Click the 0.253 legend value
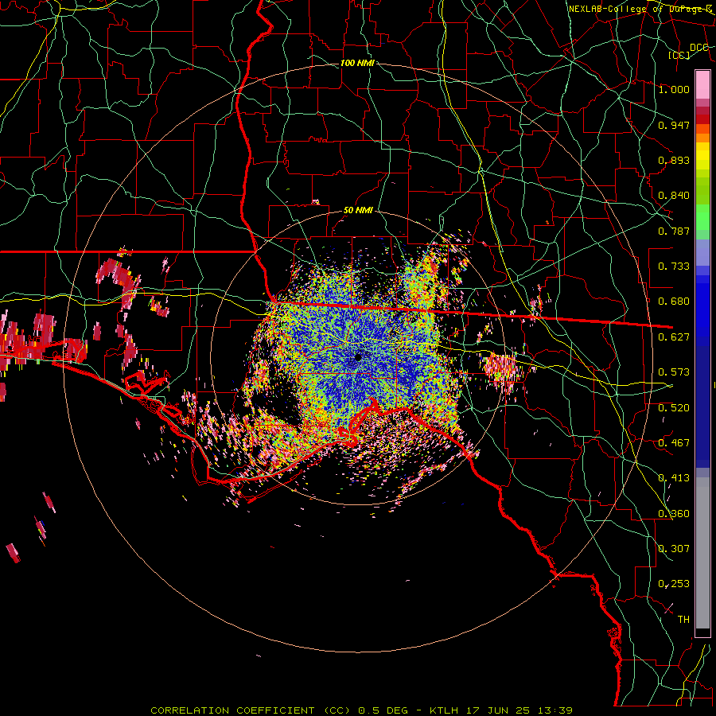The image size is (716, 716). click(674, 584)
